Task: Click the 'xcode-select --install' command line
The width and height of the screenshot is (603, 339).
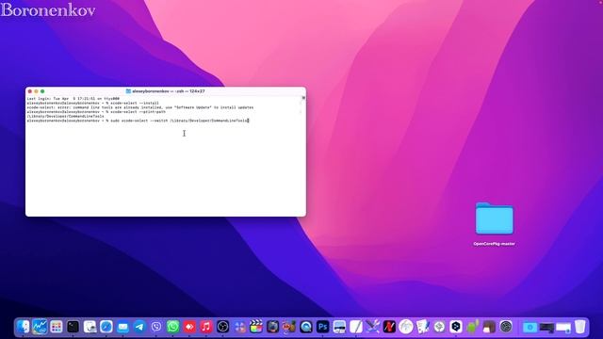Action: (92, 103)
